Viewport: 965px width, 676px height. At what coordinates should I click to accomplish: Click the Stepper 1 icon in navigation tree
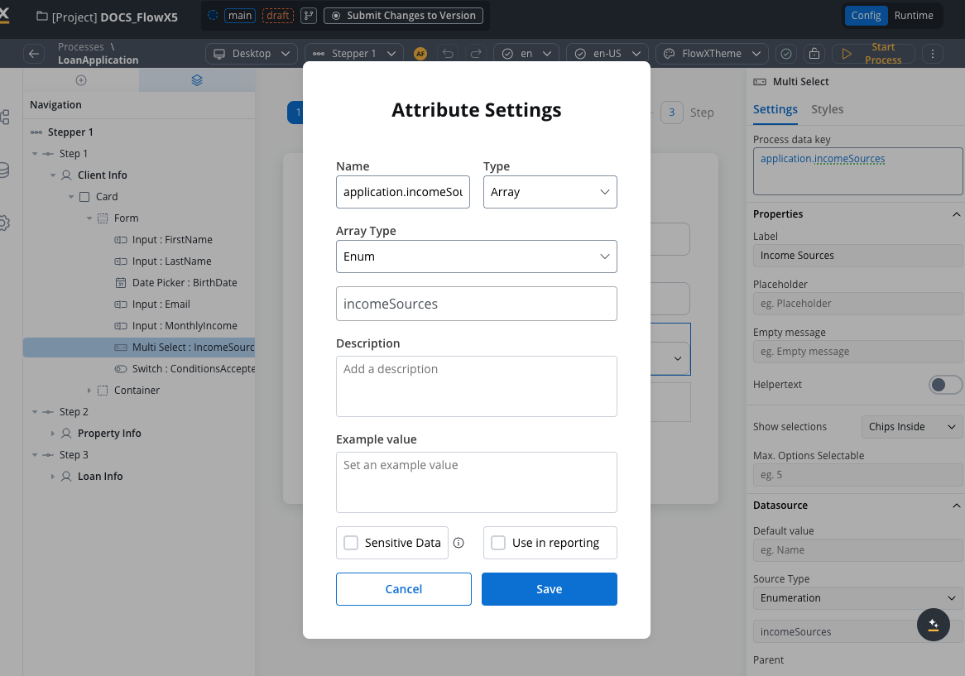[36, 132]
